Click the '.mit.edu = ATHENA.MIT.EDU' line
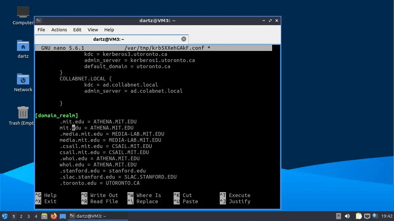 point(98,122)
